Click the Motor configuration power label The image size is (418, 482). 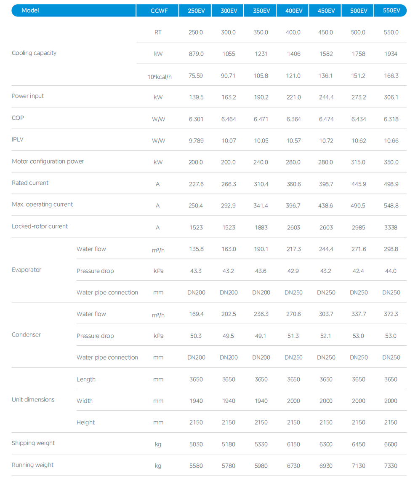(48, 162)
